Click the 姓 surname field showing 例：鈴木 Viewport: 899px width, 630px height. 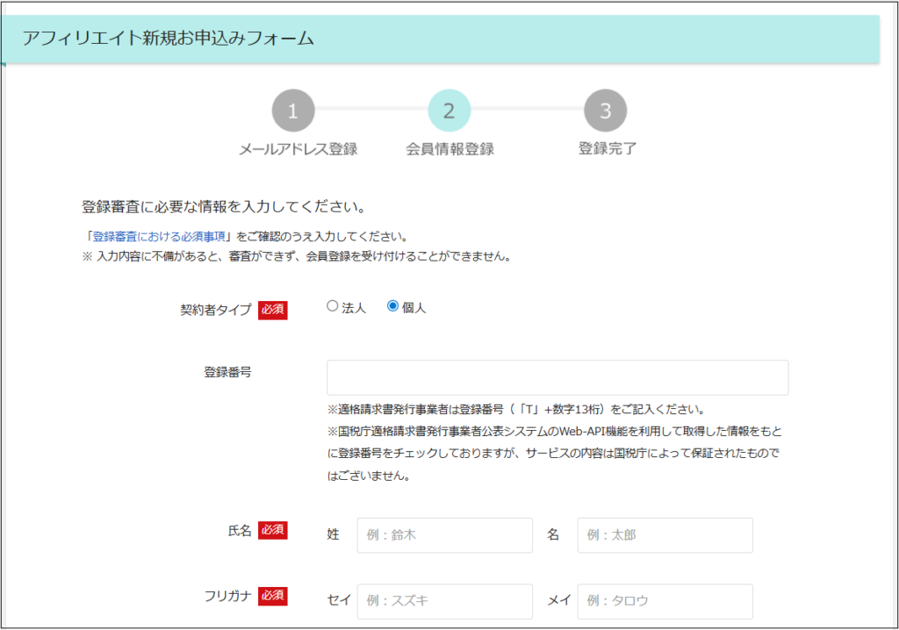[x=444, y=534]
